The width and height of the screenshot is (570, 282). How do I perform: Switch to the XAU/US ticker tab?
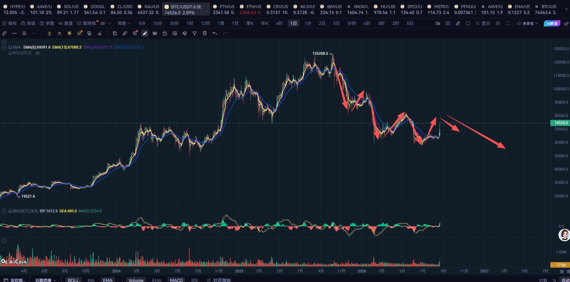coord(148,9)
